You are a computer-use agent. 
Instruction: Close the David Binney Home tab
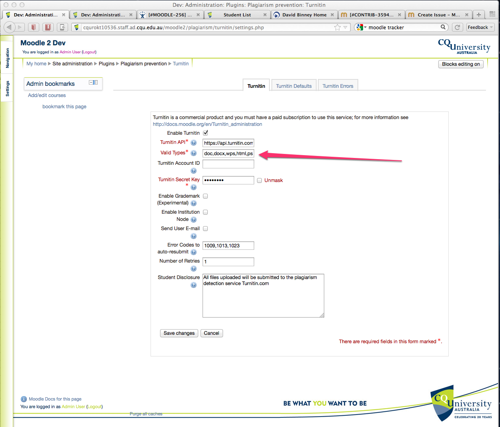(x=332, y=15)
